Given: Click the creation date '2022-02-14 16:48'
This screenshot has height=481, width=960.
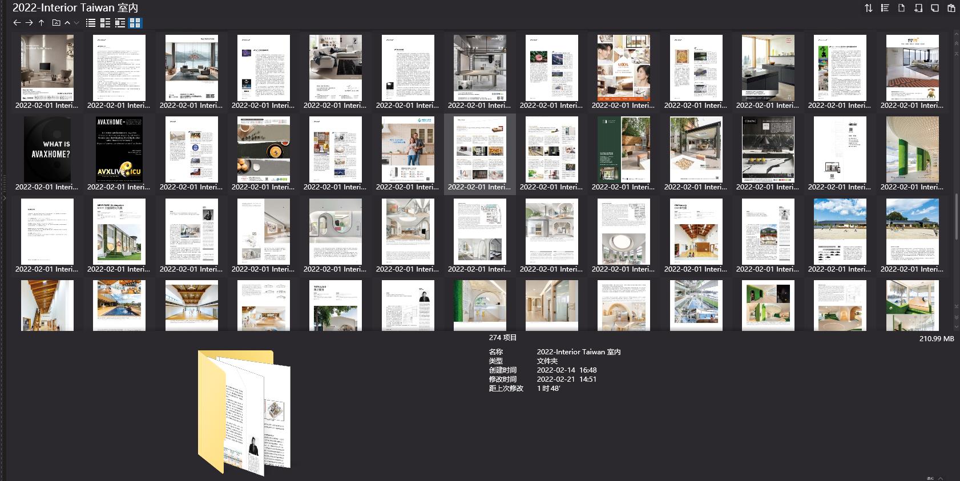Looking at the screenshot, I should tap(567, 370).
